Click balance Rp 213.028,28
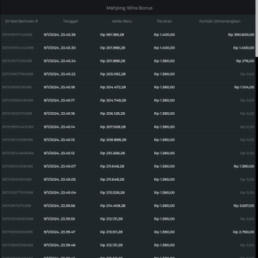258x258 pixels. point(112,192)
